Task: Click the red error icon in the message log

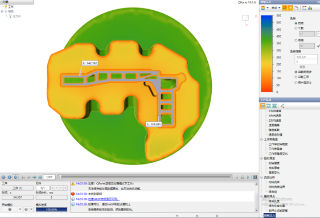Action: 73,194
